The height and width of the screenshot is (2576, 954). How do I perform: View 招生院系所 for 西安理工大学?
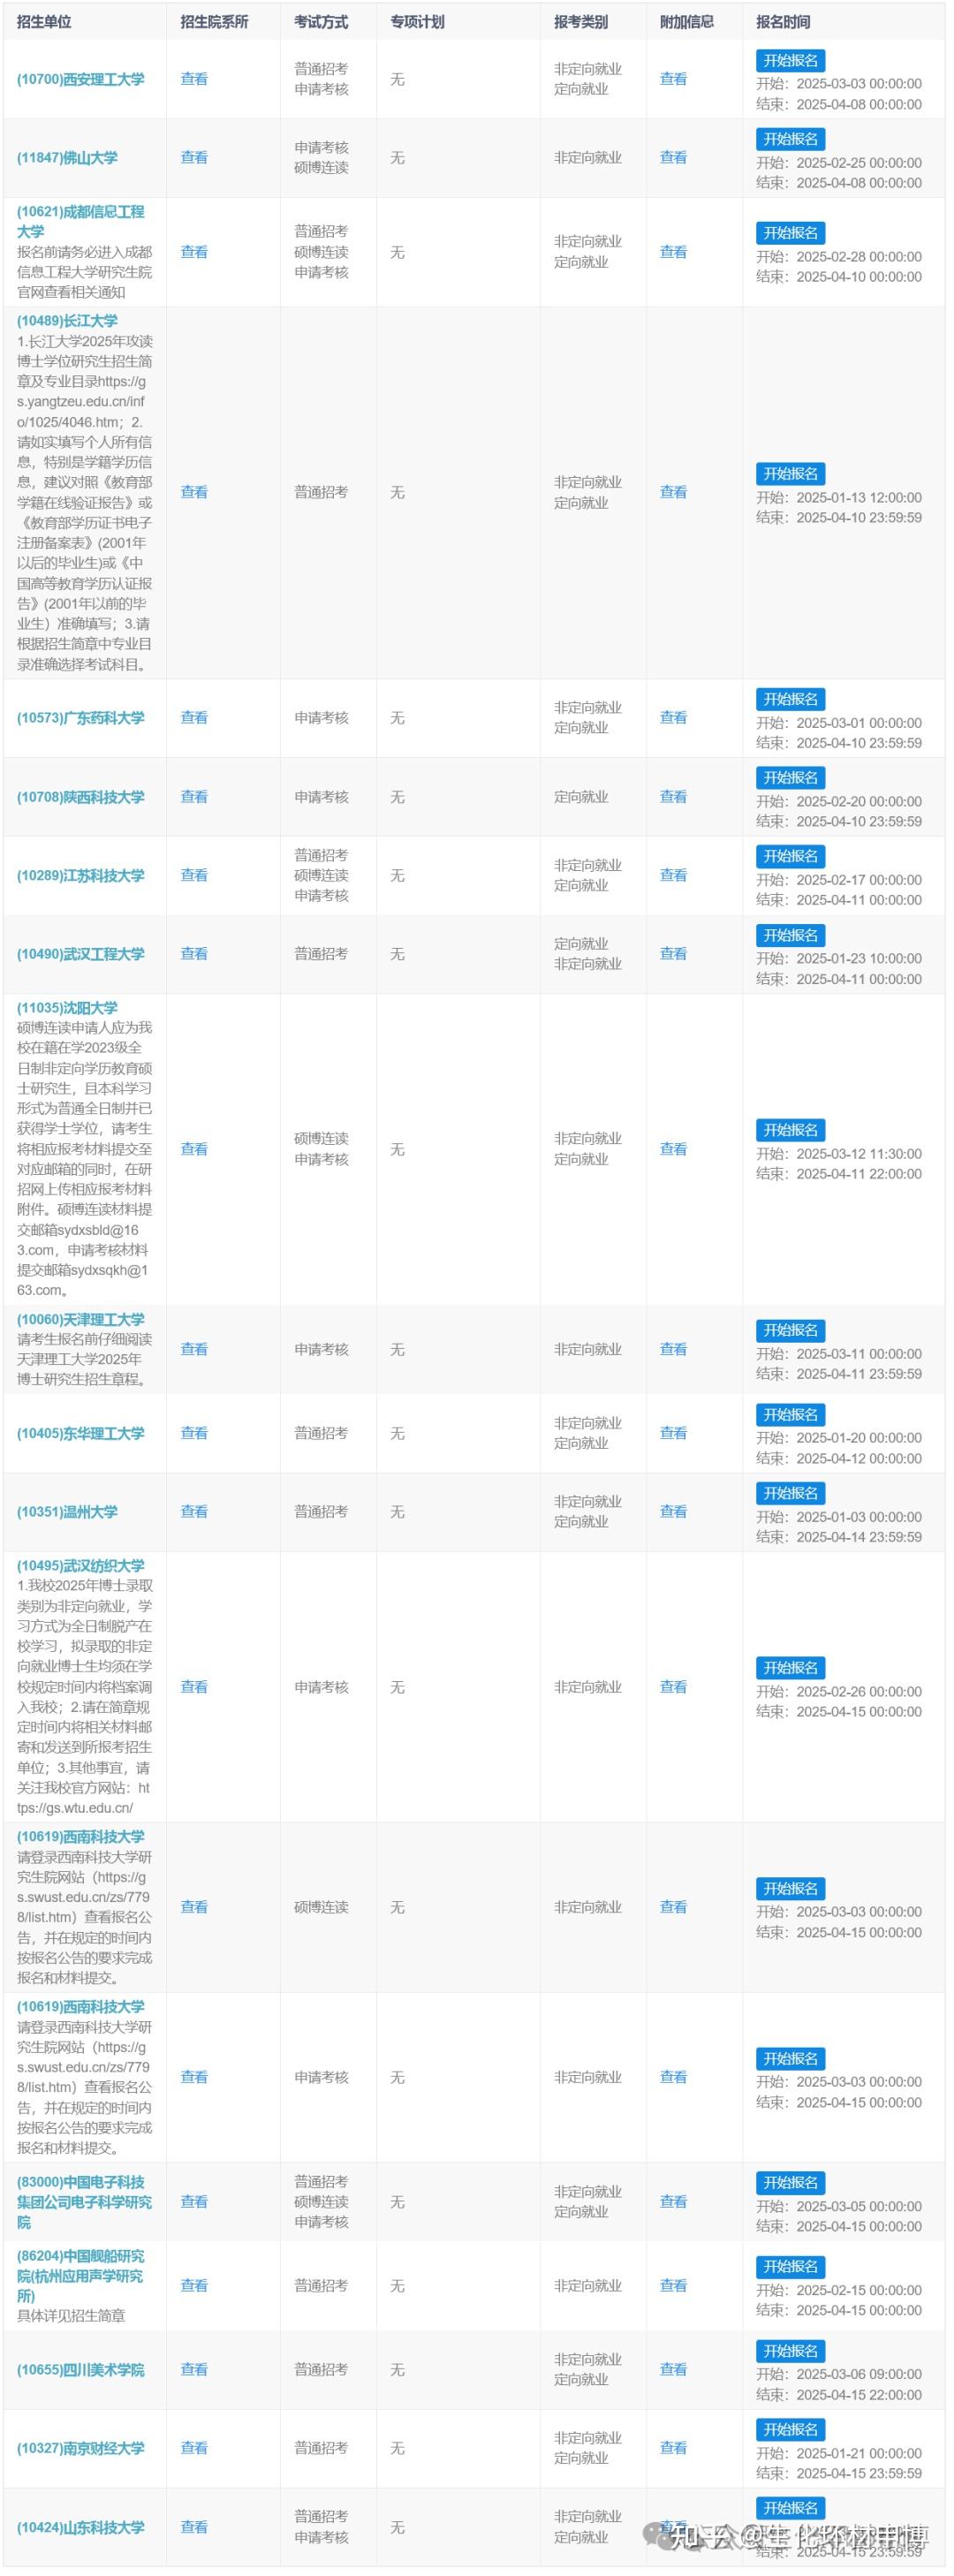(x=194, y=79)
